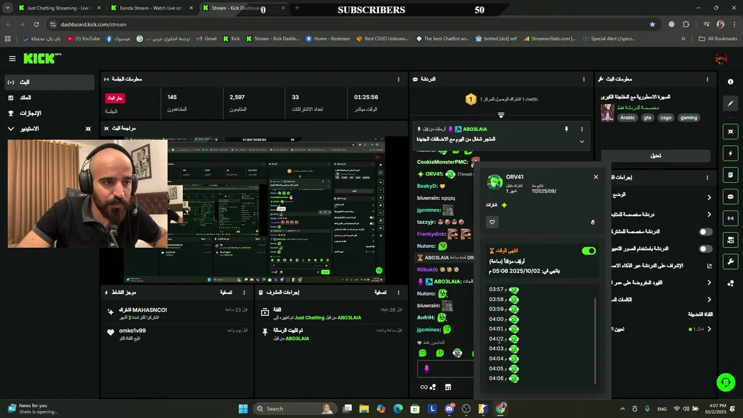
Task: Toggle subscribers-only chat switch
Action: 705,232
